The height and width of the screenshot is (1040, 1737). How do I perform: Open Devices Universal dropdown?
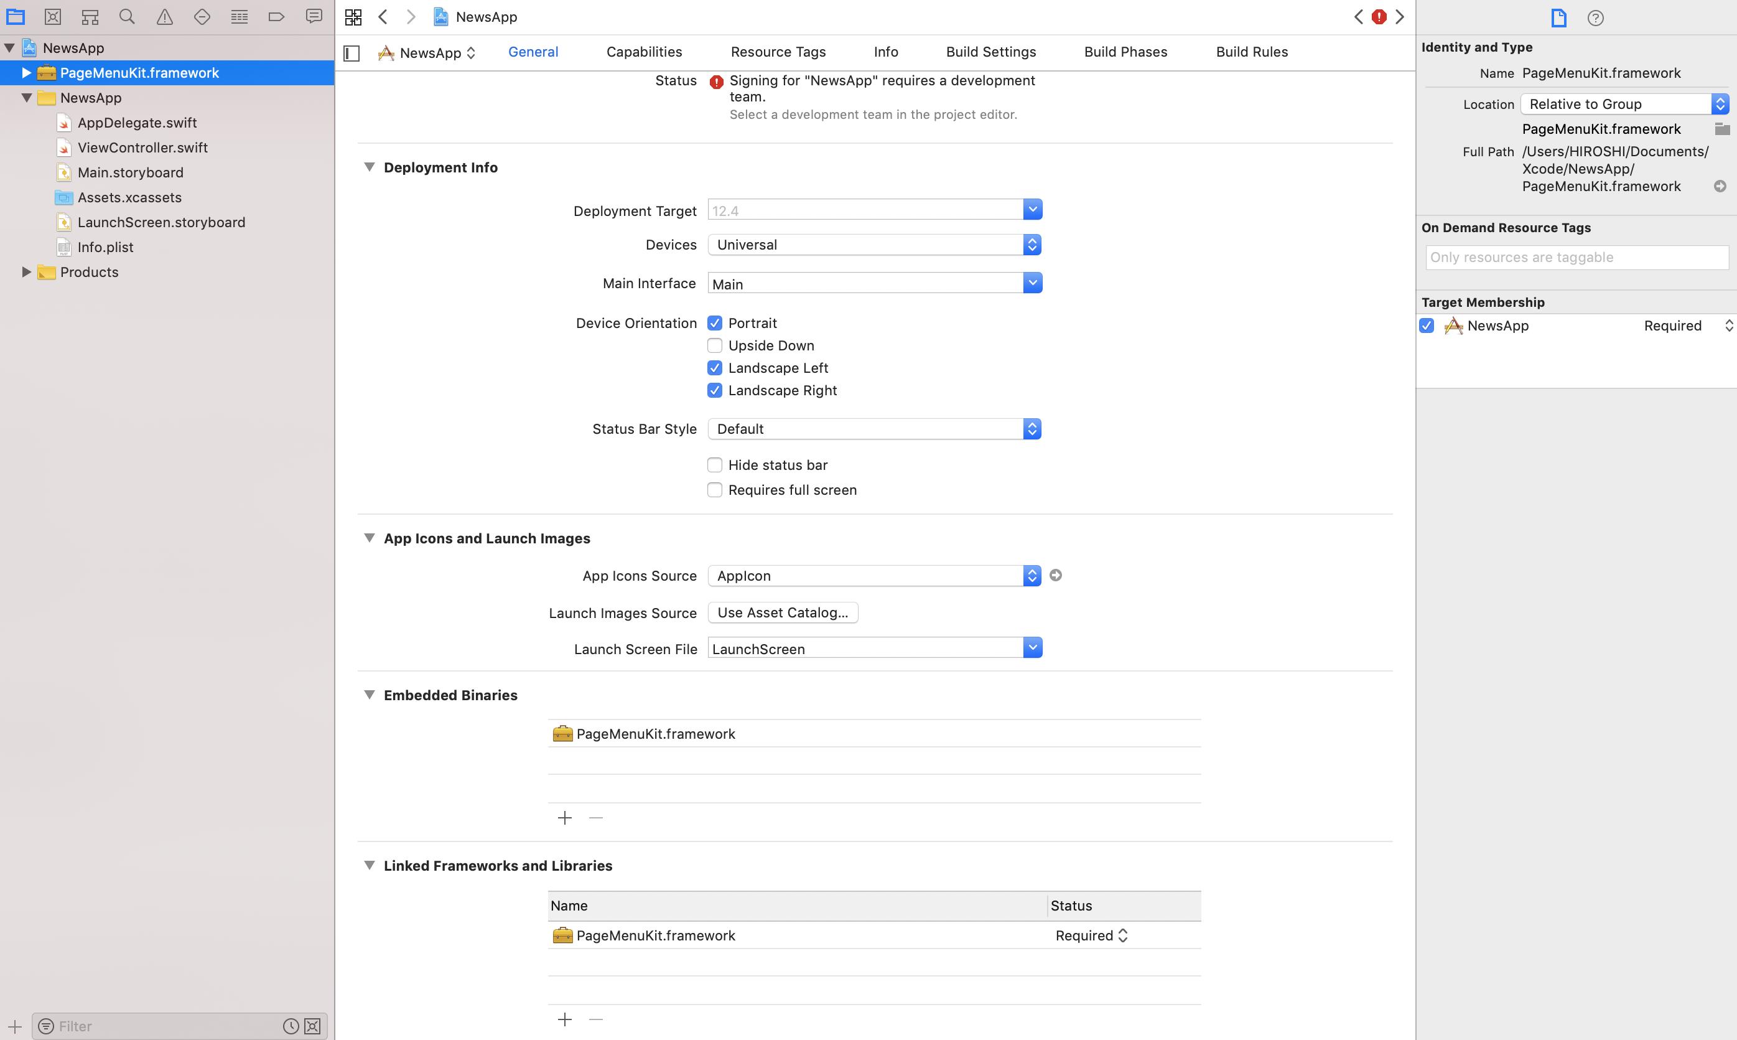875,245
